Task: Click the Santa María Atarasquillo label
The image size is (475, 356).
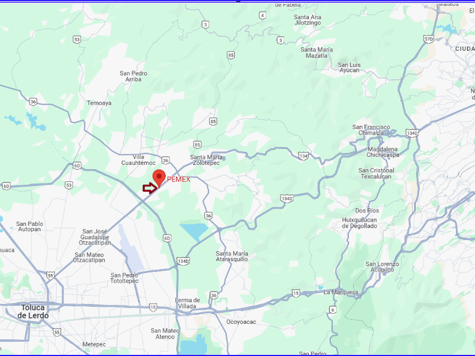Action: click(x=232, y=257)
